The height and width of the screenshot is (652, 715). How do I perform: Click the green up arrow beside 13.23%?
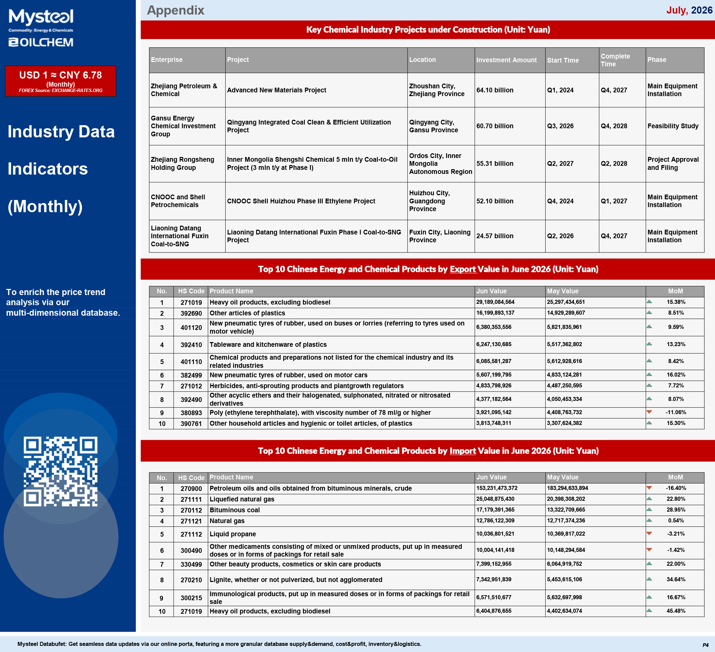tap(649, 344)
